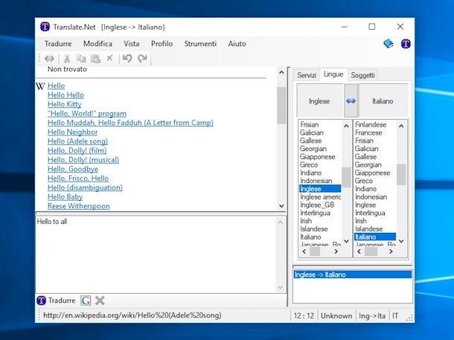Select Interlingua in the target language list
Image resolution: width=454 pixels, height=340 pixels.
coord(370,213)
